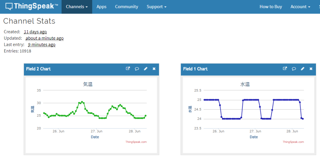Click the comment icon on Field 1 Chart

[x=294, y=69]
